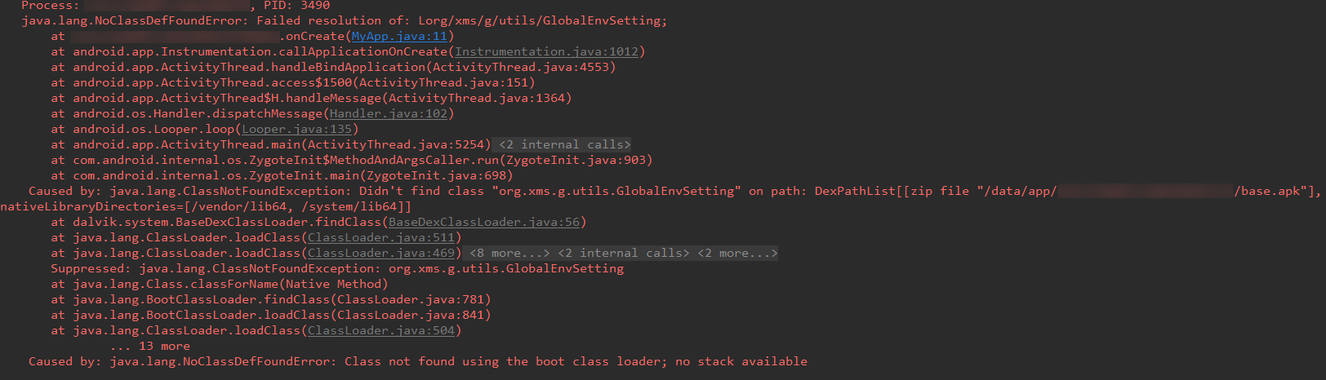Open BaseDexClassLoader.java:56 link
The image size is (1326, 380).
484,222
